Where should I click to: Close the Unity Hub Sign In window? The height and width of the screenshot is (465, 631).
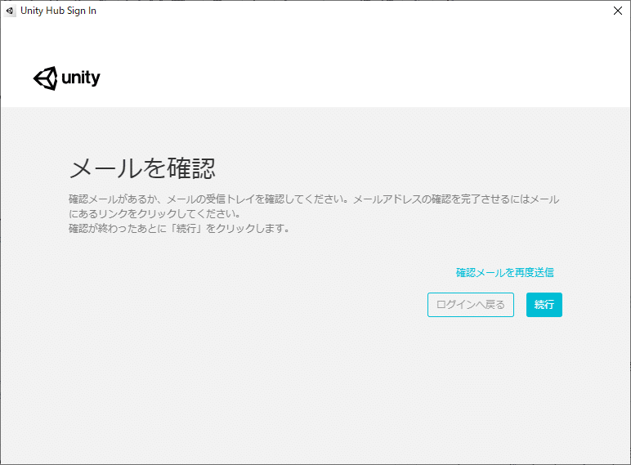[x=618, y=11]
